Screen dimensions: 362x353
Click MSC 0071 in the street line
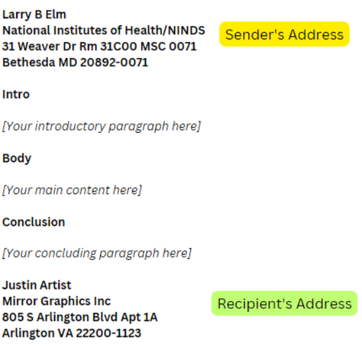(x=168, y=46)
